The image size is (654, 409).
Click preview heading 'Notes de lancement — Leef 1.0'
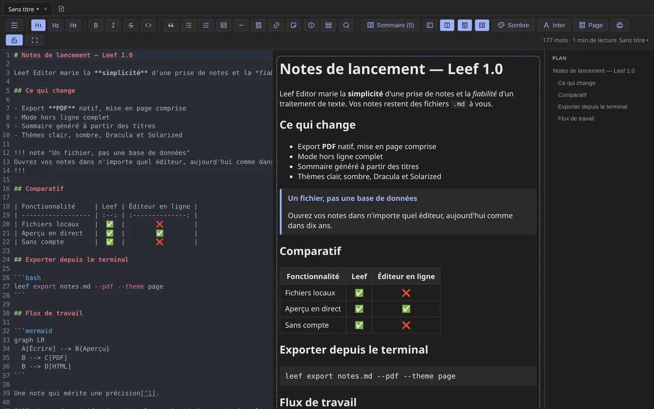click(x=391, y=69)
